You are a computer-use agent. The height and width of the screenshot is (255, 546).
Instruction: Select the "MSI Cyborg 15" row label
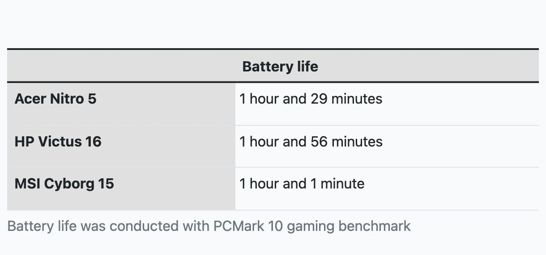pyautogui.click(x=64, y=184)
